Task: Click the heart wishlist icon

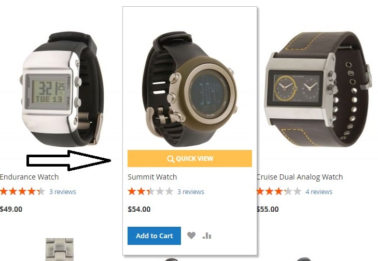Action: click(191, 235)
